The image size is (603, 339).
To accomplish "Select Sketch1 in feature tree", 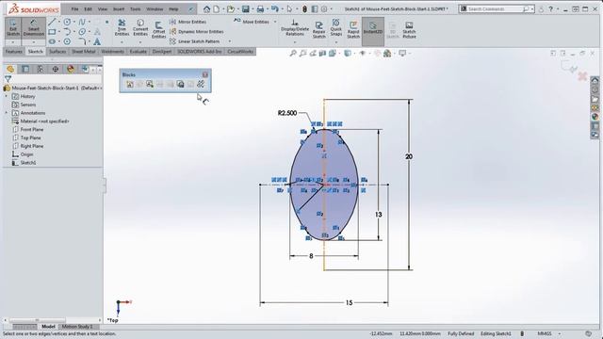I will (28, 163).
